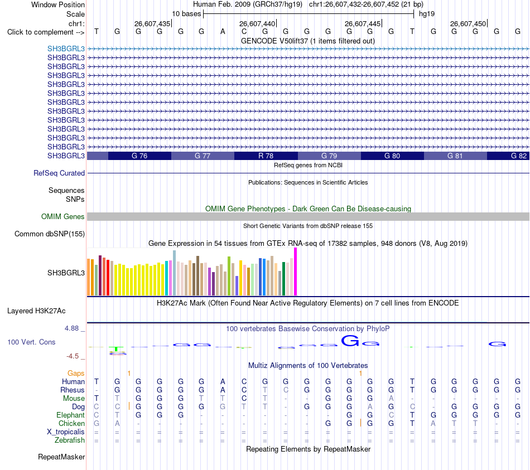Screen dimensions: 530x470
Task: Open 'Repeating Elements by RepeatMasker' track title
Action: 309,449
